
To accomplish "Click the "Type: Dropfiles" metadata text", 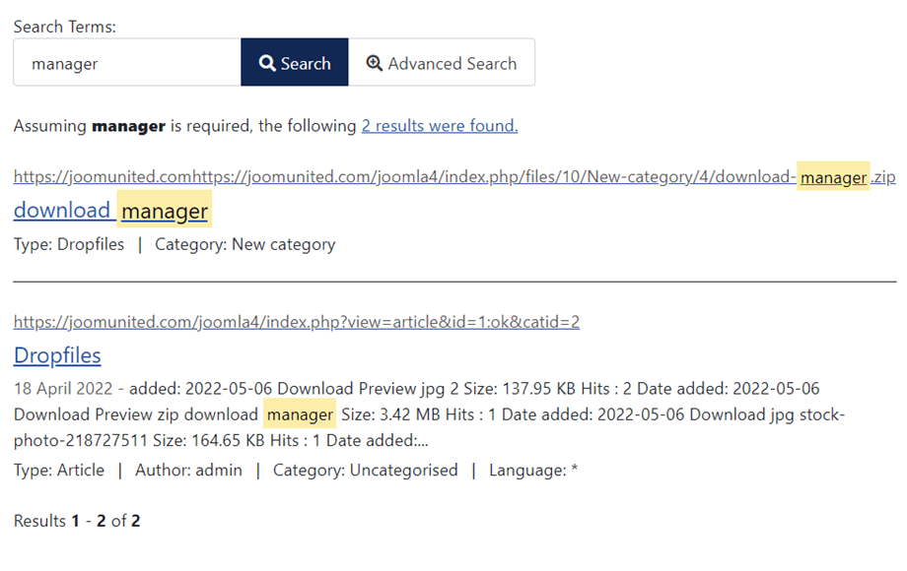I will click(x=69, y=244).
